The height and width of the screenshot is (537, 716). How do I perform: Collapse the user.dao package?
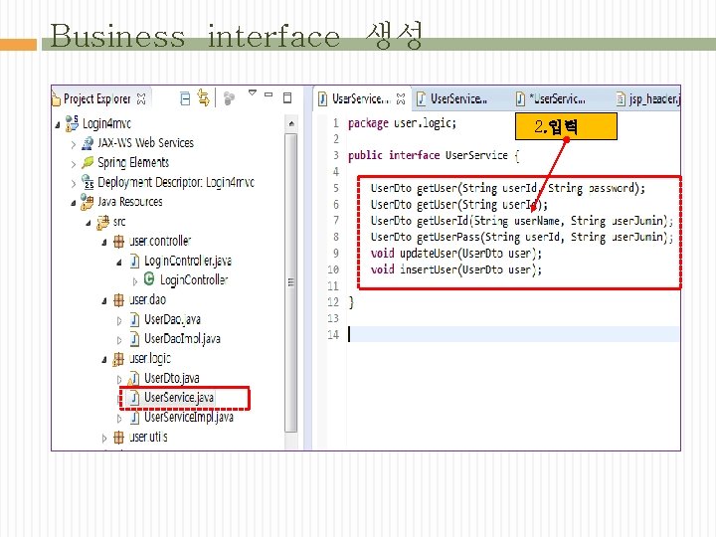104,301
